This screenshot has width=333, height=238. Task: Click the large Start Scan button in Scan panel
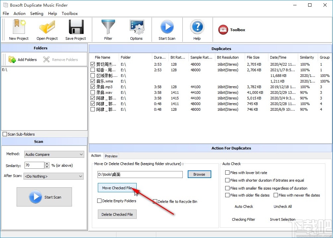pyautogui.click(x=44, y=197)
